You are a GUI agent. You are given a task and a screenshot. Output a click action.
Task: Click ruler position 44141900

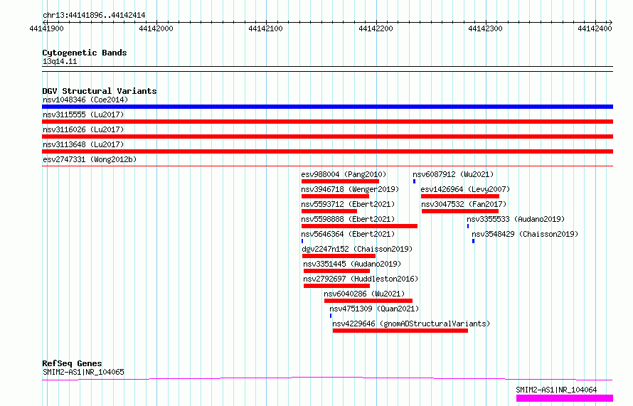pyautogui.click(x=46, y=28)
